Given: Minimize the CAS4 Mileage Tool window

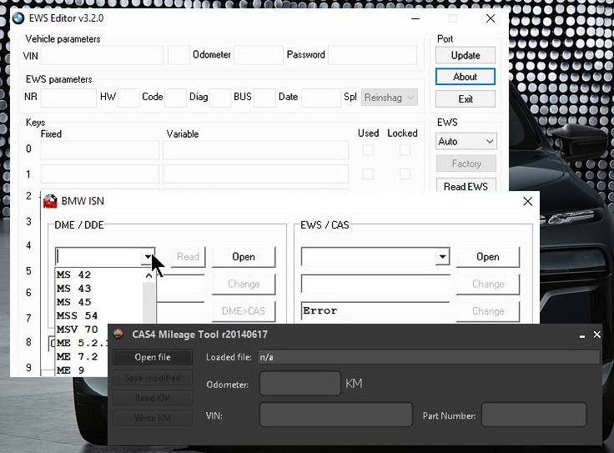Looking at the screenshot, I should [582, 335].
